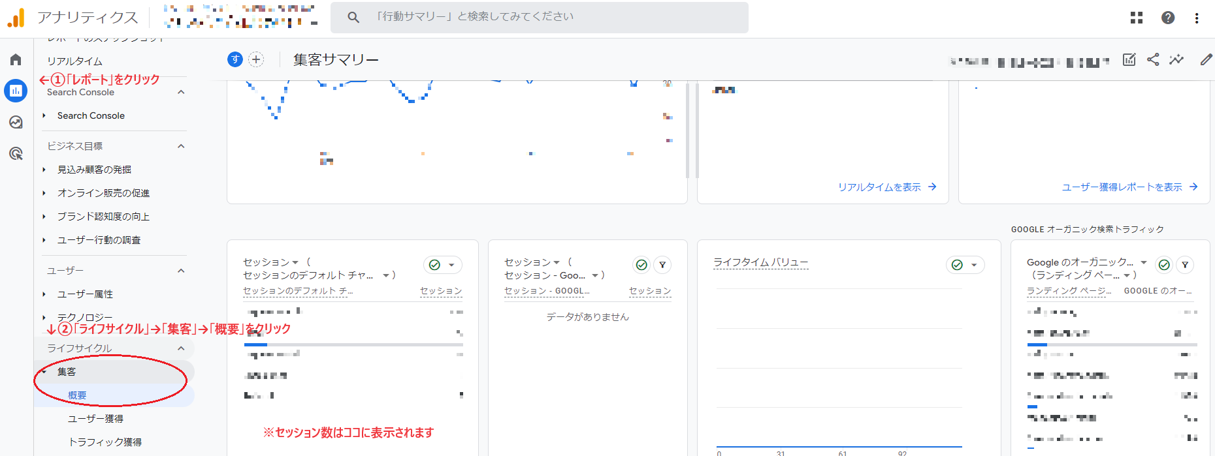
Task: Click セッション column header in first card
Action: 441,291
